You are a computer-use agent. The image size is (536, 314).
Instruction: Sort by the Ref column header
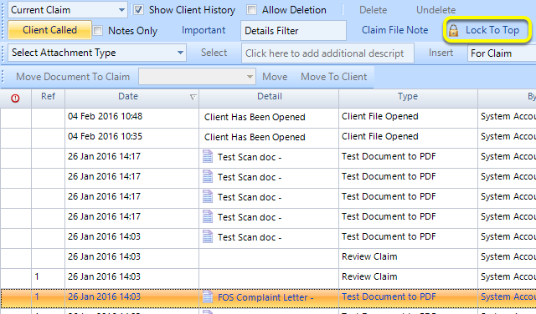(x=49, y=99)
